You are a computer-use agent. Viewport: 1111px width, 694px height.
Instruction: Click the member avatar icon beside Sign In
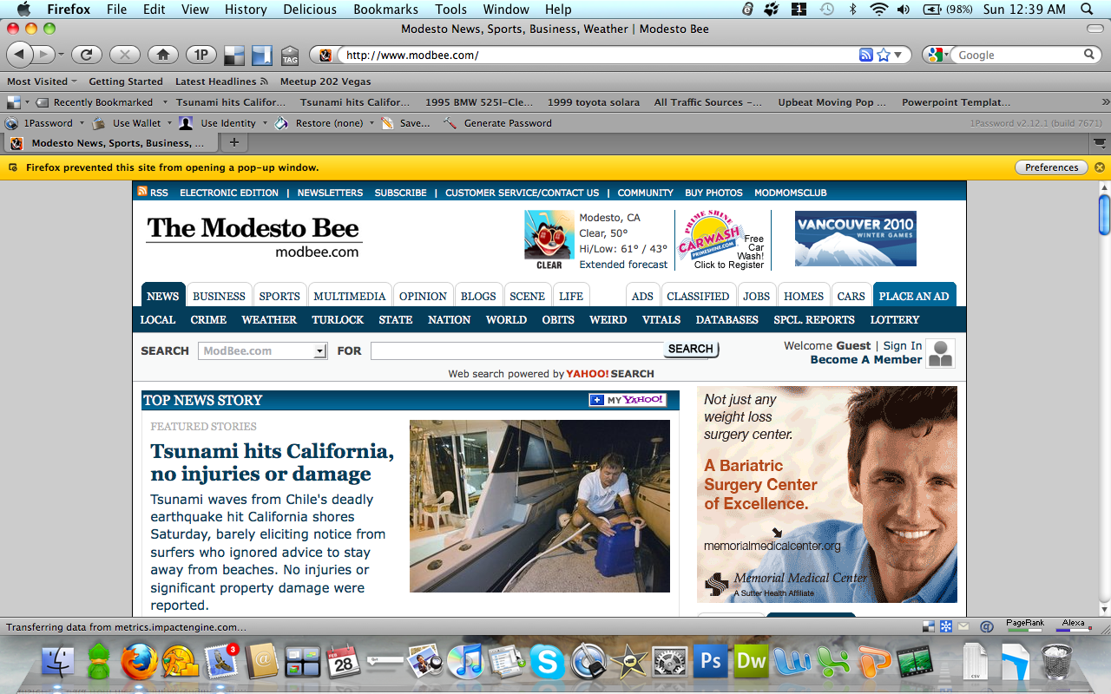(x=940, y=353)
